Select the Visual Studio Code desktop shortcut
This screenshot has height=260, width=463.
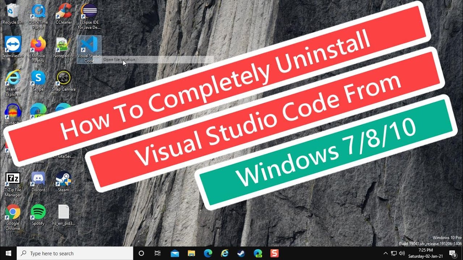(x=89, y=50)
